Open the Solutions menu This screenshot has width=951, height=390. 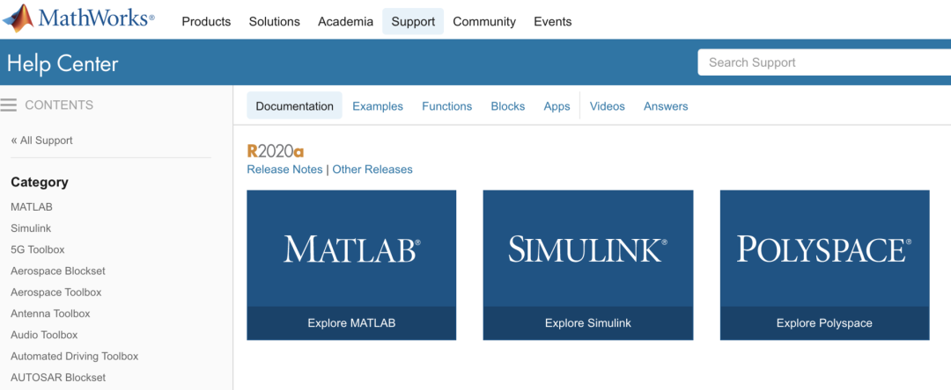pos(274,22)
